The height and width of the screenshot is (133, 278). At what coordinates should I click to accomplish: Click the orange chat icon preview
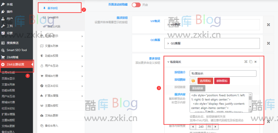coord(193,81)
